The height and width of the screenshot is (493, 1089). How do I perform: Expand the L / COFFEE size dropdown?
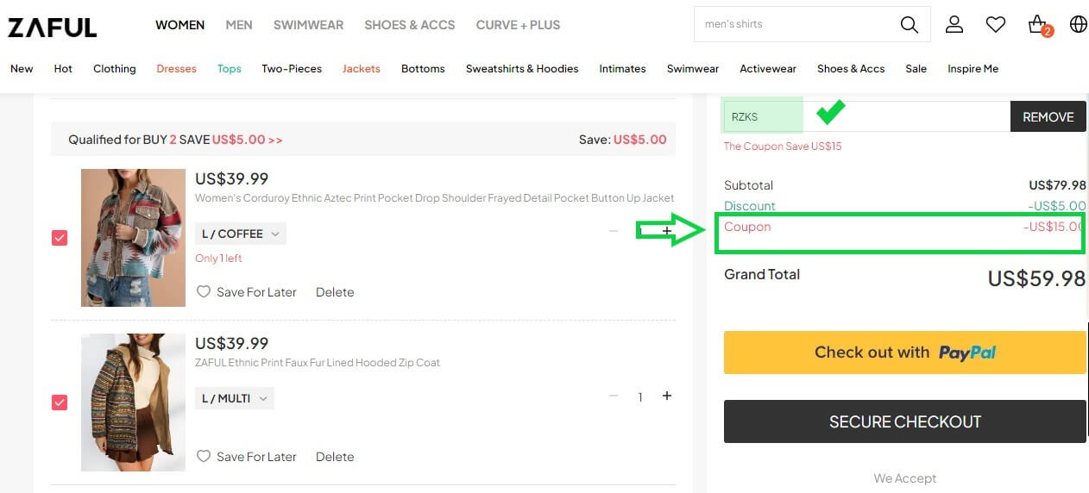pos(240,234)
